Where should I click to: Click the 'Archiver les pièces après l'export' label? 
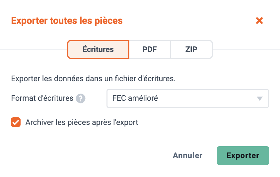click(x=82, y=122)
